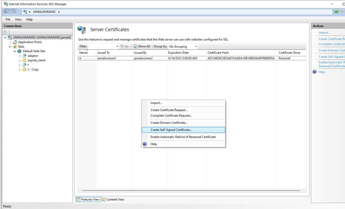Click the Help link in Actions pane

322,72
